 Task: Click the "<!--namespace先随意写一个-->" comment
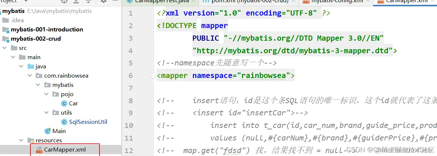pos(216,63)
